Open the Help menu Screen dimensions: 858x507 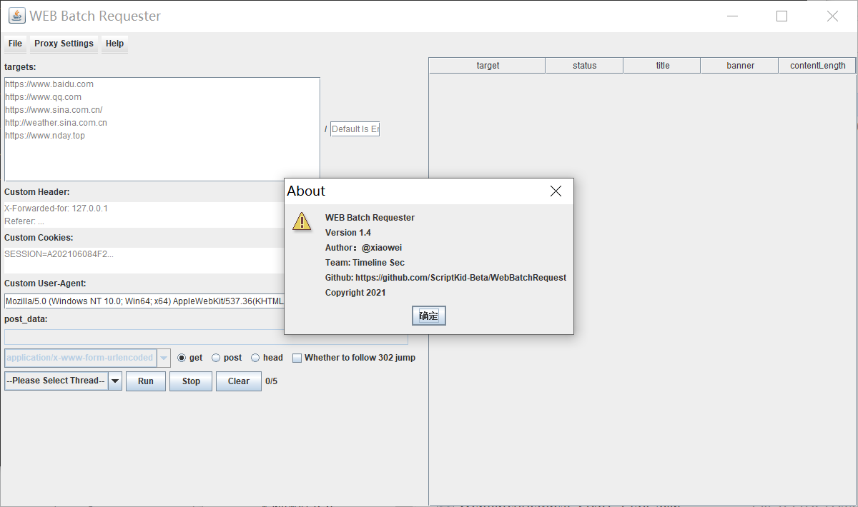click(x=114, y=44)
